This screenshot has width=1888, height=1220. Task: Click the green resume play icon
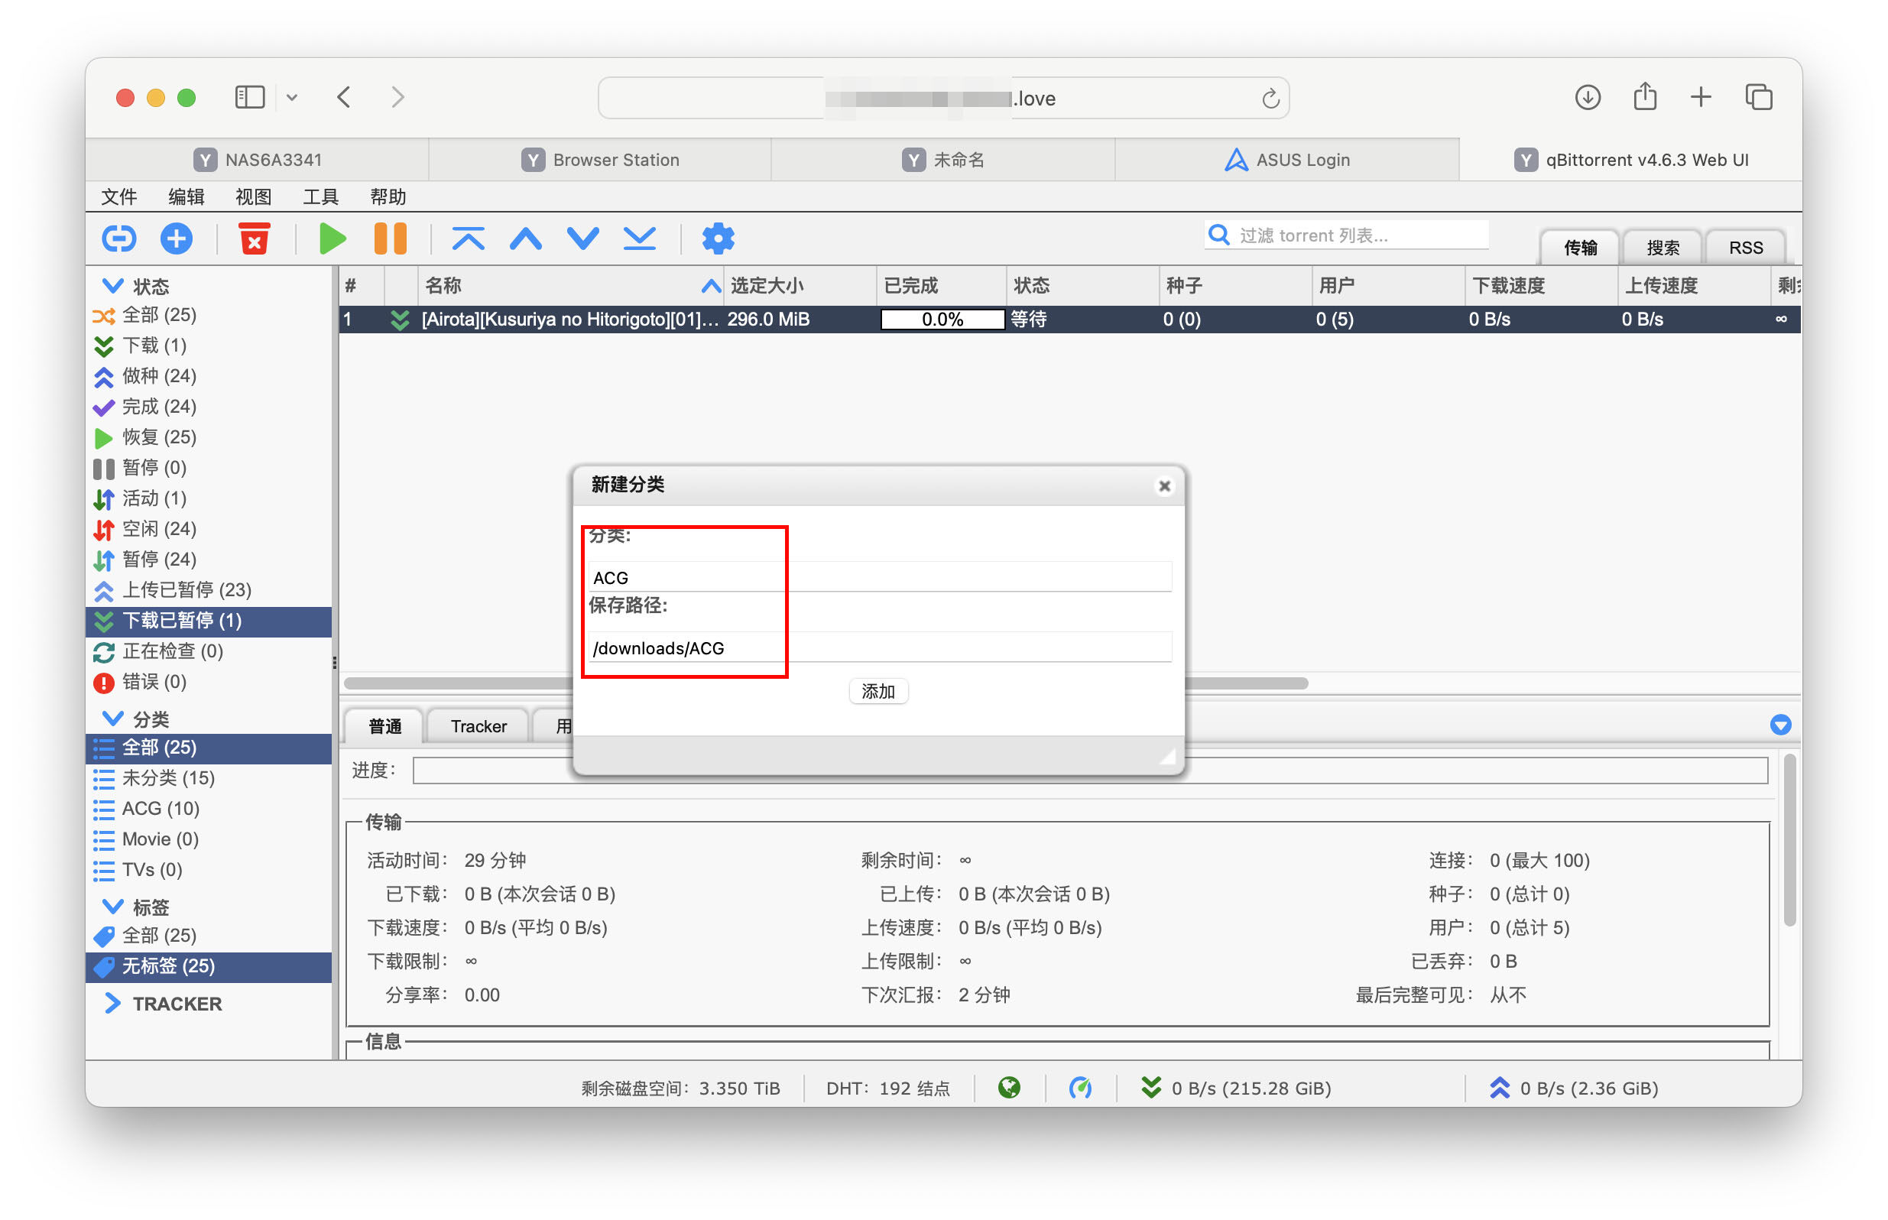tap(332, 238)
